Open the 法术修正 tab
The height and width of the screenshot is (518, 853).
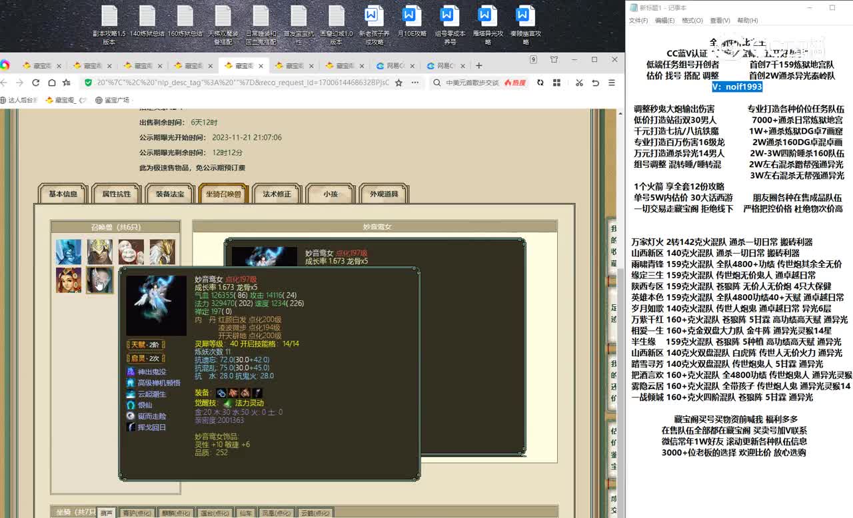point(277,194)
